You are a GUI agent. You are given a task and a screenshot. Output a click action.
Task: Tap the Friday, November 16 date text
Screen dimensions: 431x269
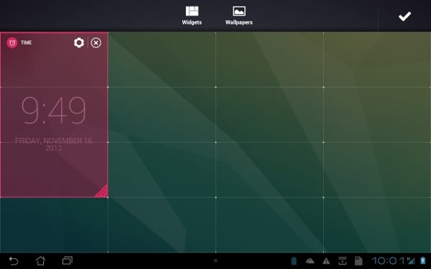click(x=54, y=144)
